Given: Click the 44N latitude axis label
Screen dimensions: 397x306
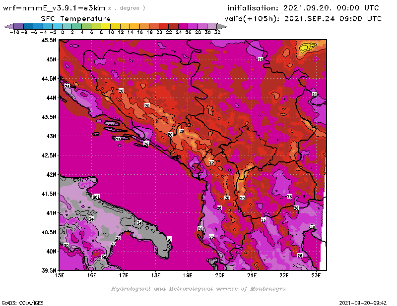Looking at the screenshot, I should [x=51, y=98].
